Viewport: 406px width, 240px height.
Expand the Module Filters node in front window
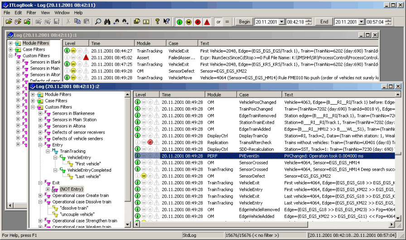(33, 94)
